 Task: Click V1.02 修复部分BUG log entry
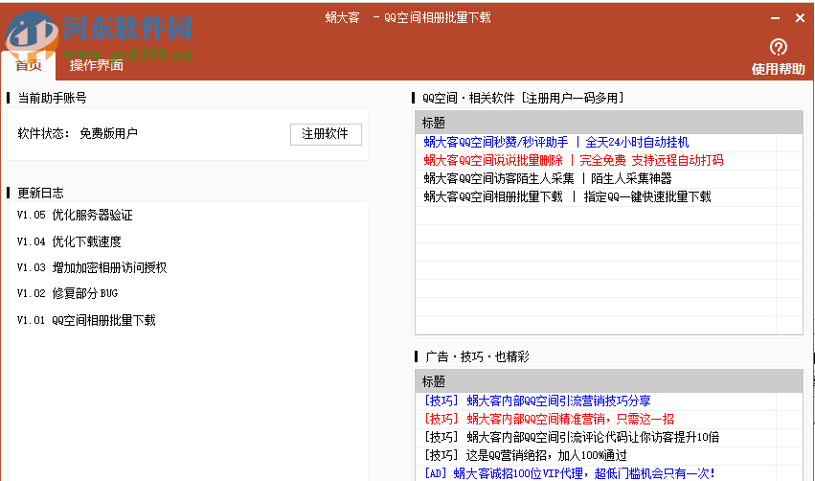68,294
